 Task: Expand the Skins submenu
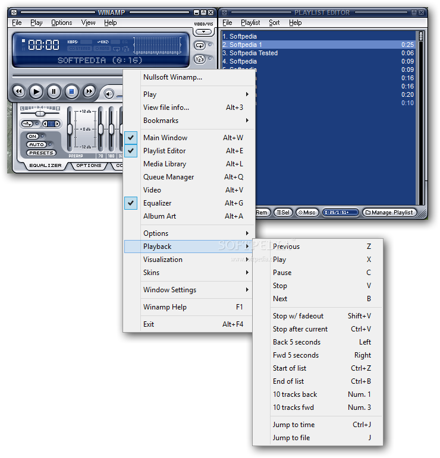(x=188, y=273)
